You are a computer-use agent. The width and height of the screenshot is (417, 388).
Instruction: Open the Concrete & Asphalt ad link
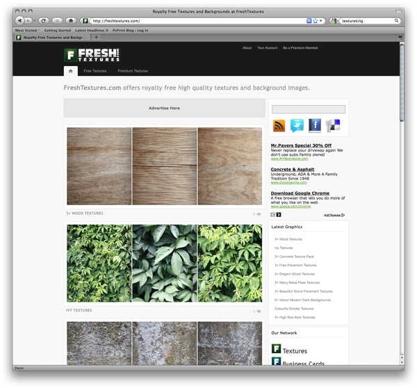[x=293, y=169]
